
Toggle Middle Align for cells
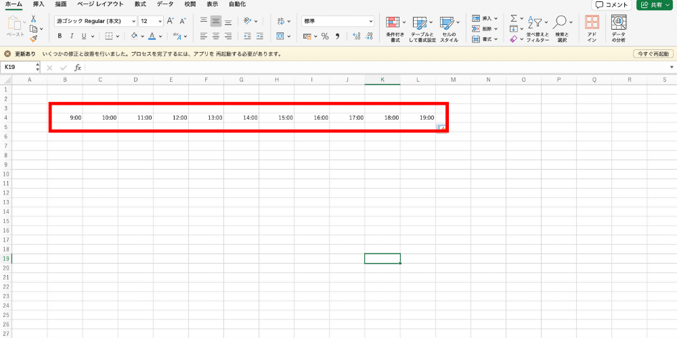(x=216, y=21)
